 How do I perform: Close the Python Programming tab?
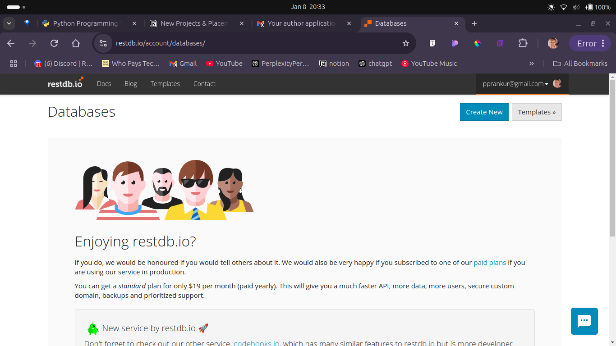point(134,23)
